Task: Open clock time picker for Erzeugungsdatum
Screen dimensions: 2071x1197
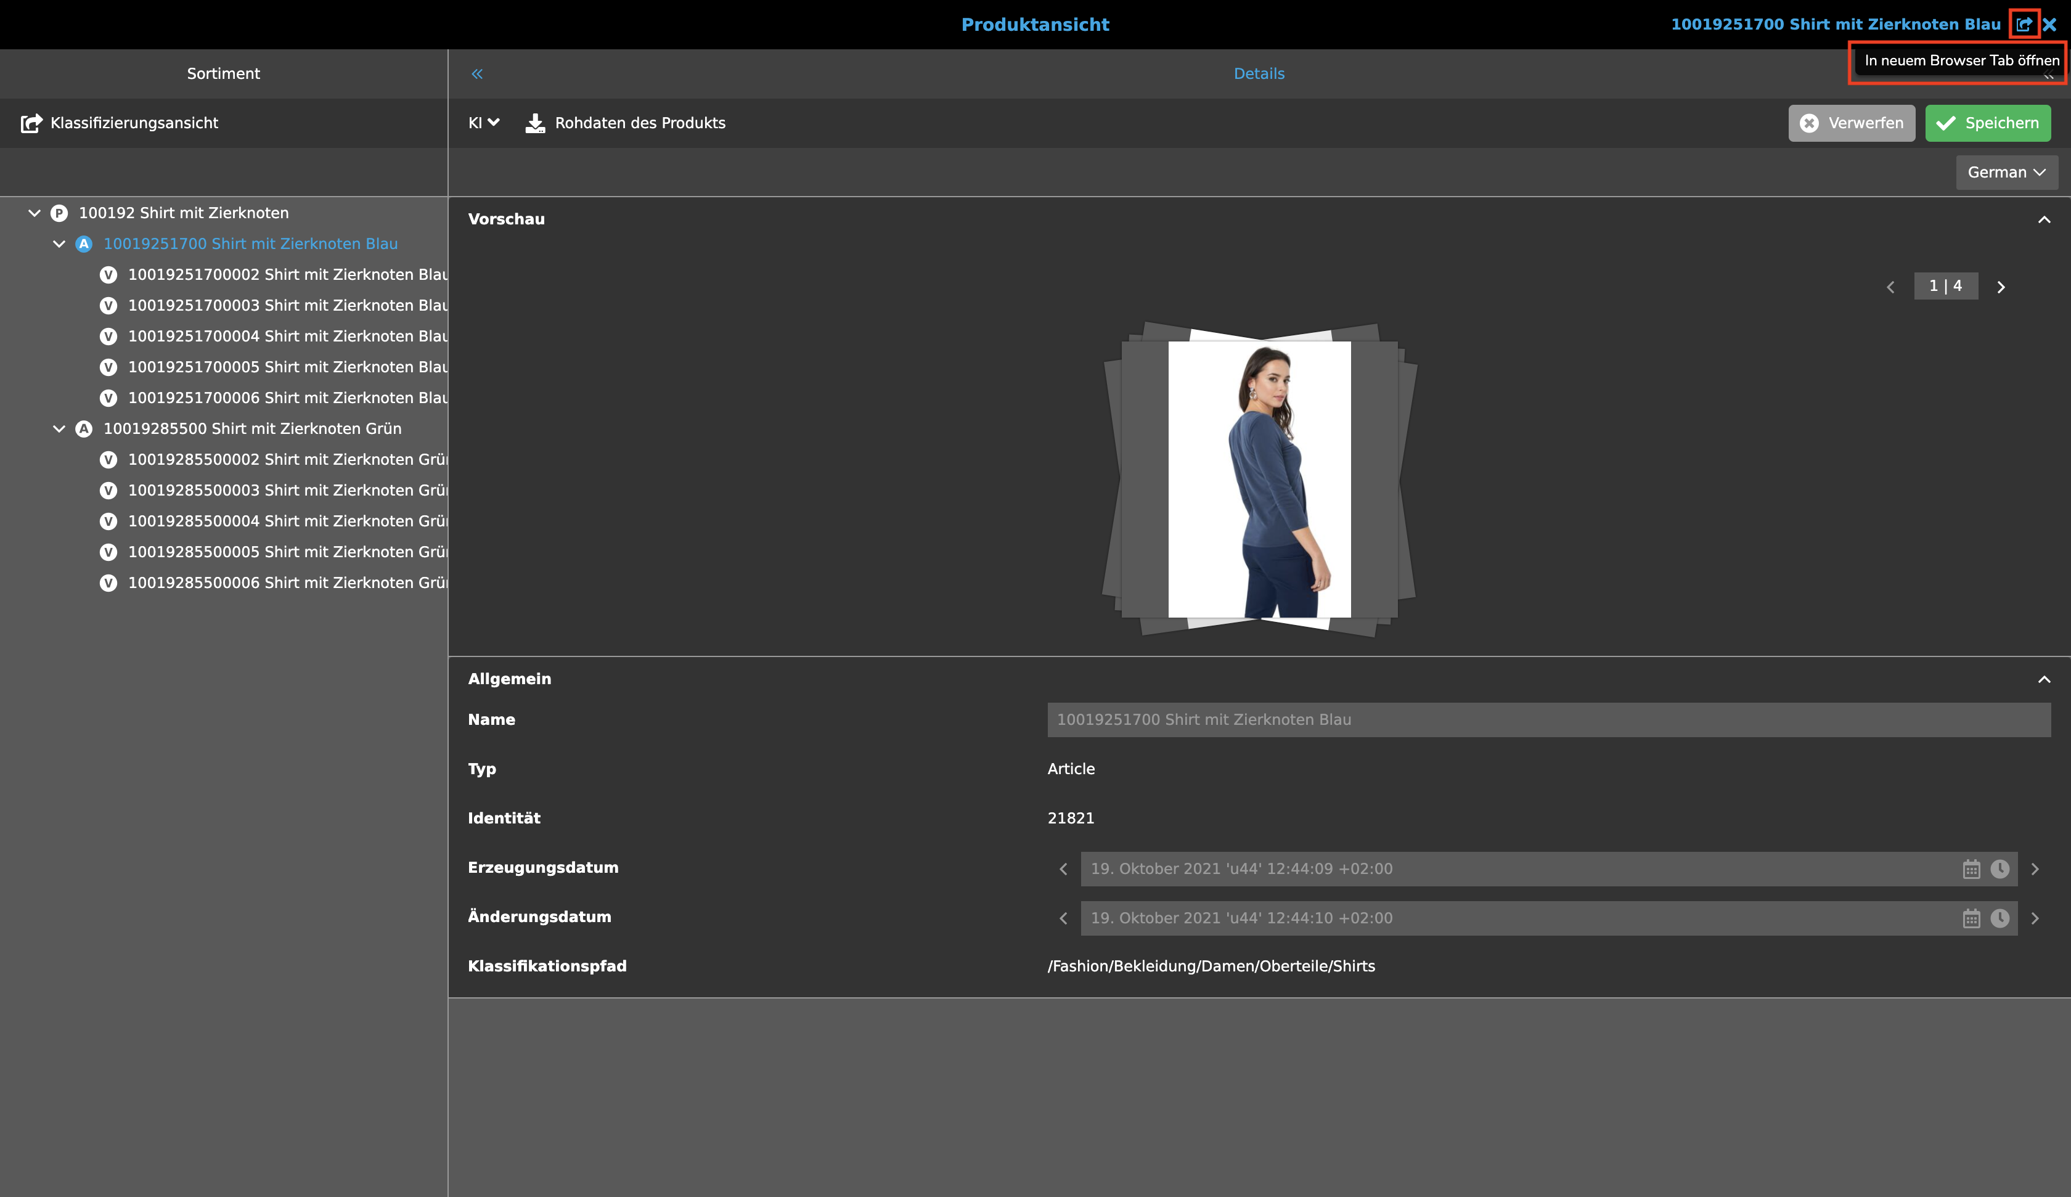Action: (x=2000, y=869)
